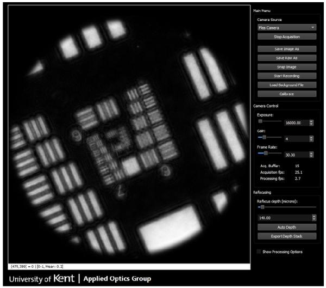This screenshot has width=326, height=288.
Task: Click Save Image As button
Action: pos(286,48)
